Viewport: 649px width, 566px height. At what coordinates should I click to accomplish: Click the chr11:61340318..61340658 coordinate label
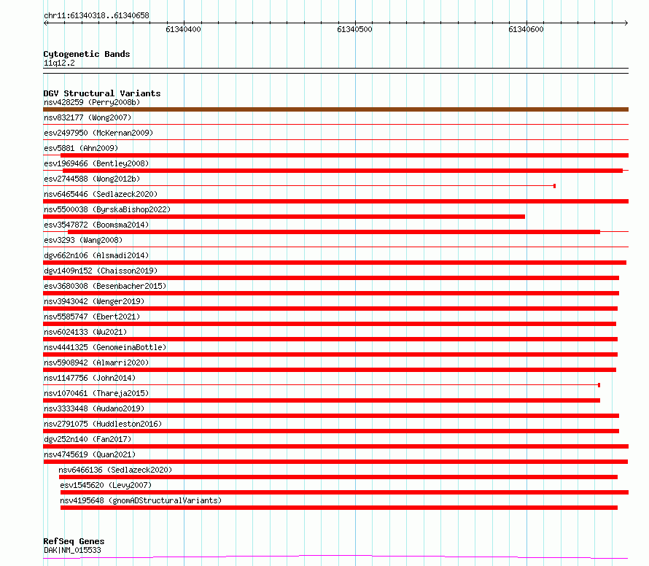[96, 16]
